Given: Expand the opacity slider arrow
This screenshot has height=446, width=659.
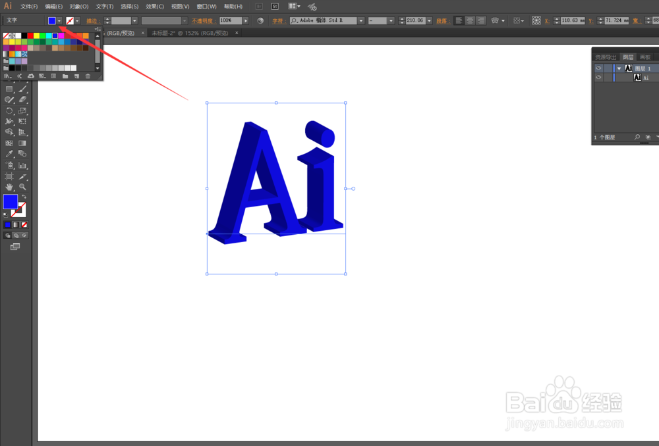Looking at the screenshot, I should [246, 20].
